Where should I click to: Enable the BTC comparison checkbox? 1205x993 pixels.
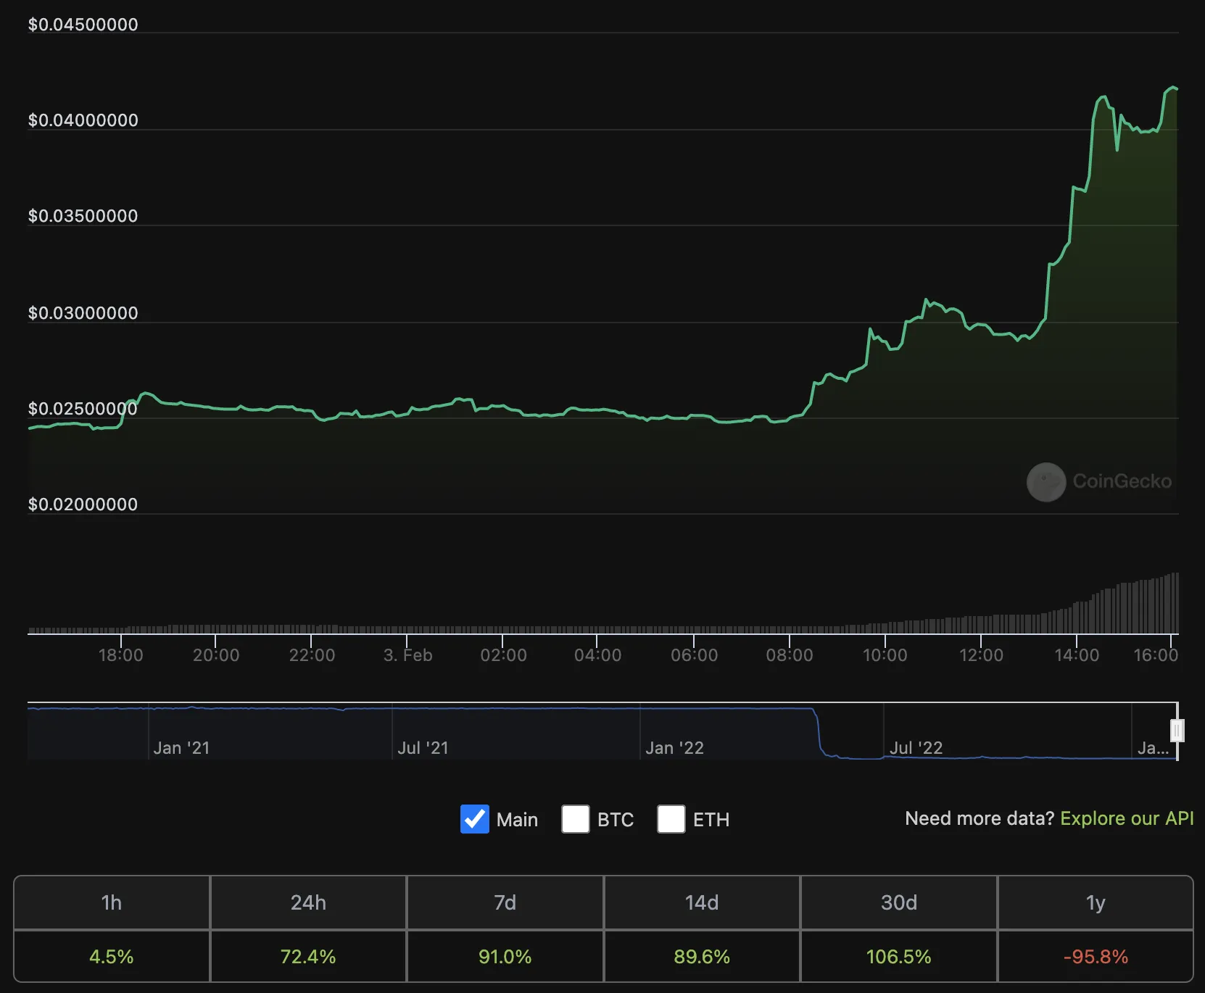(576, 819)
